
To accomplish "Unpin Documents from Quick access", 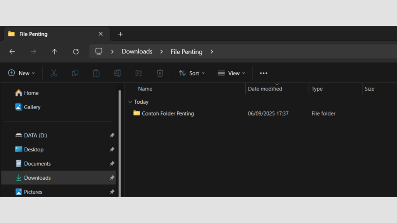I will pyautogui.click(x=112, y=163).
